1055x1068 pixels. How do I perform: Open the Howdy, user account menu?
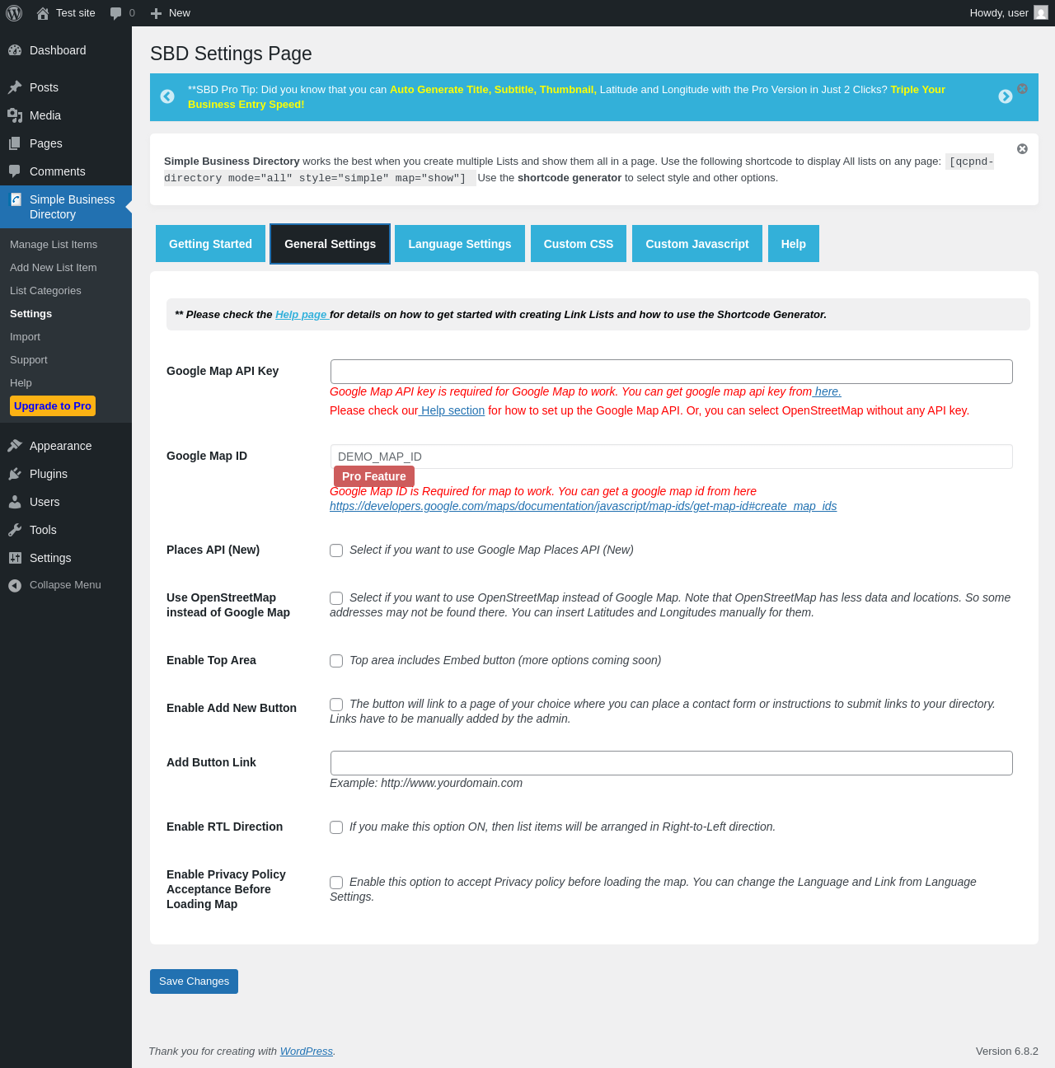1009,13
